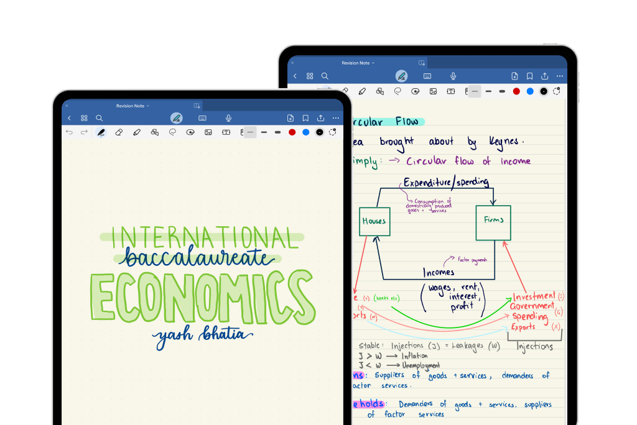Activate the Lasso tool on right iPad
637x425 pixels.
(398, 91)
